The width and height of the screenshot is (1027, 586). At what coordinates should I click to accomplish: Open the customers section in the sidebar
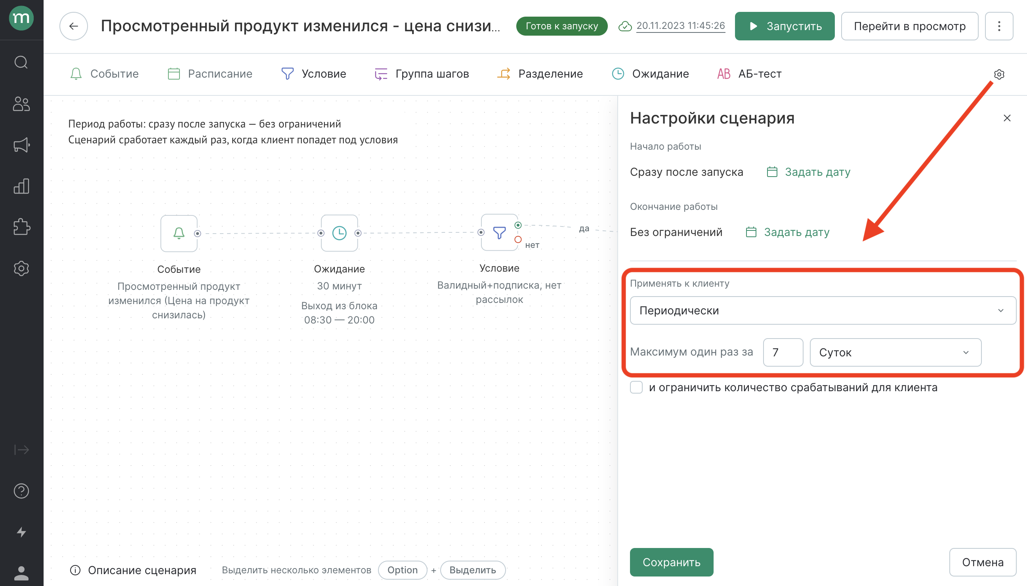21,104
